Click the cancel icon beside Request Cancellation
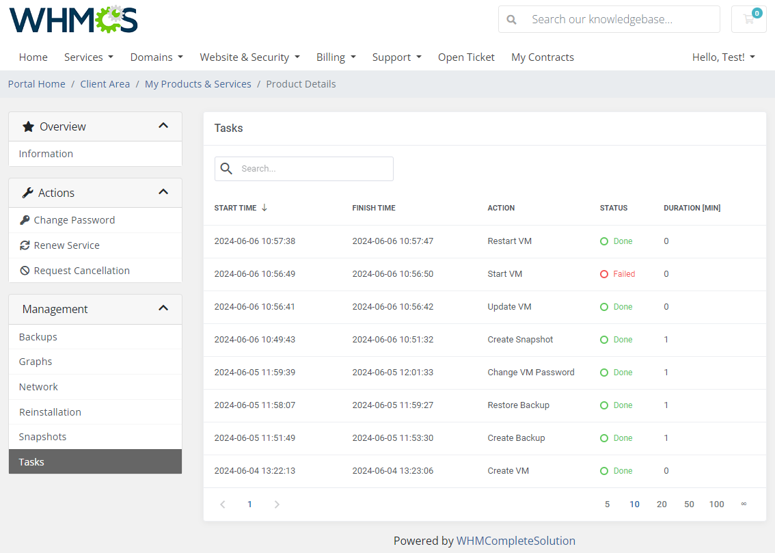Viewport: 775px width, 553px height. click(25, 270)
